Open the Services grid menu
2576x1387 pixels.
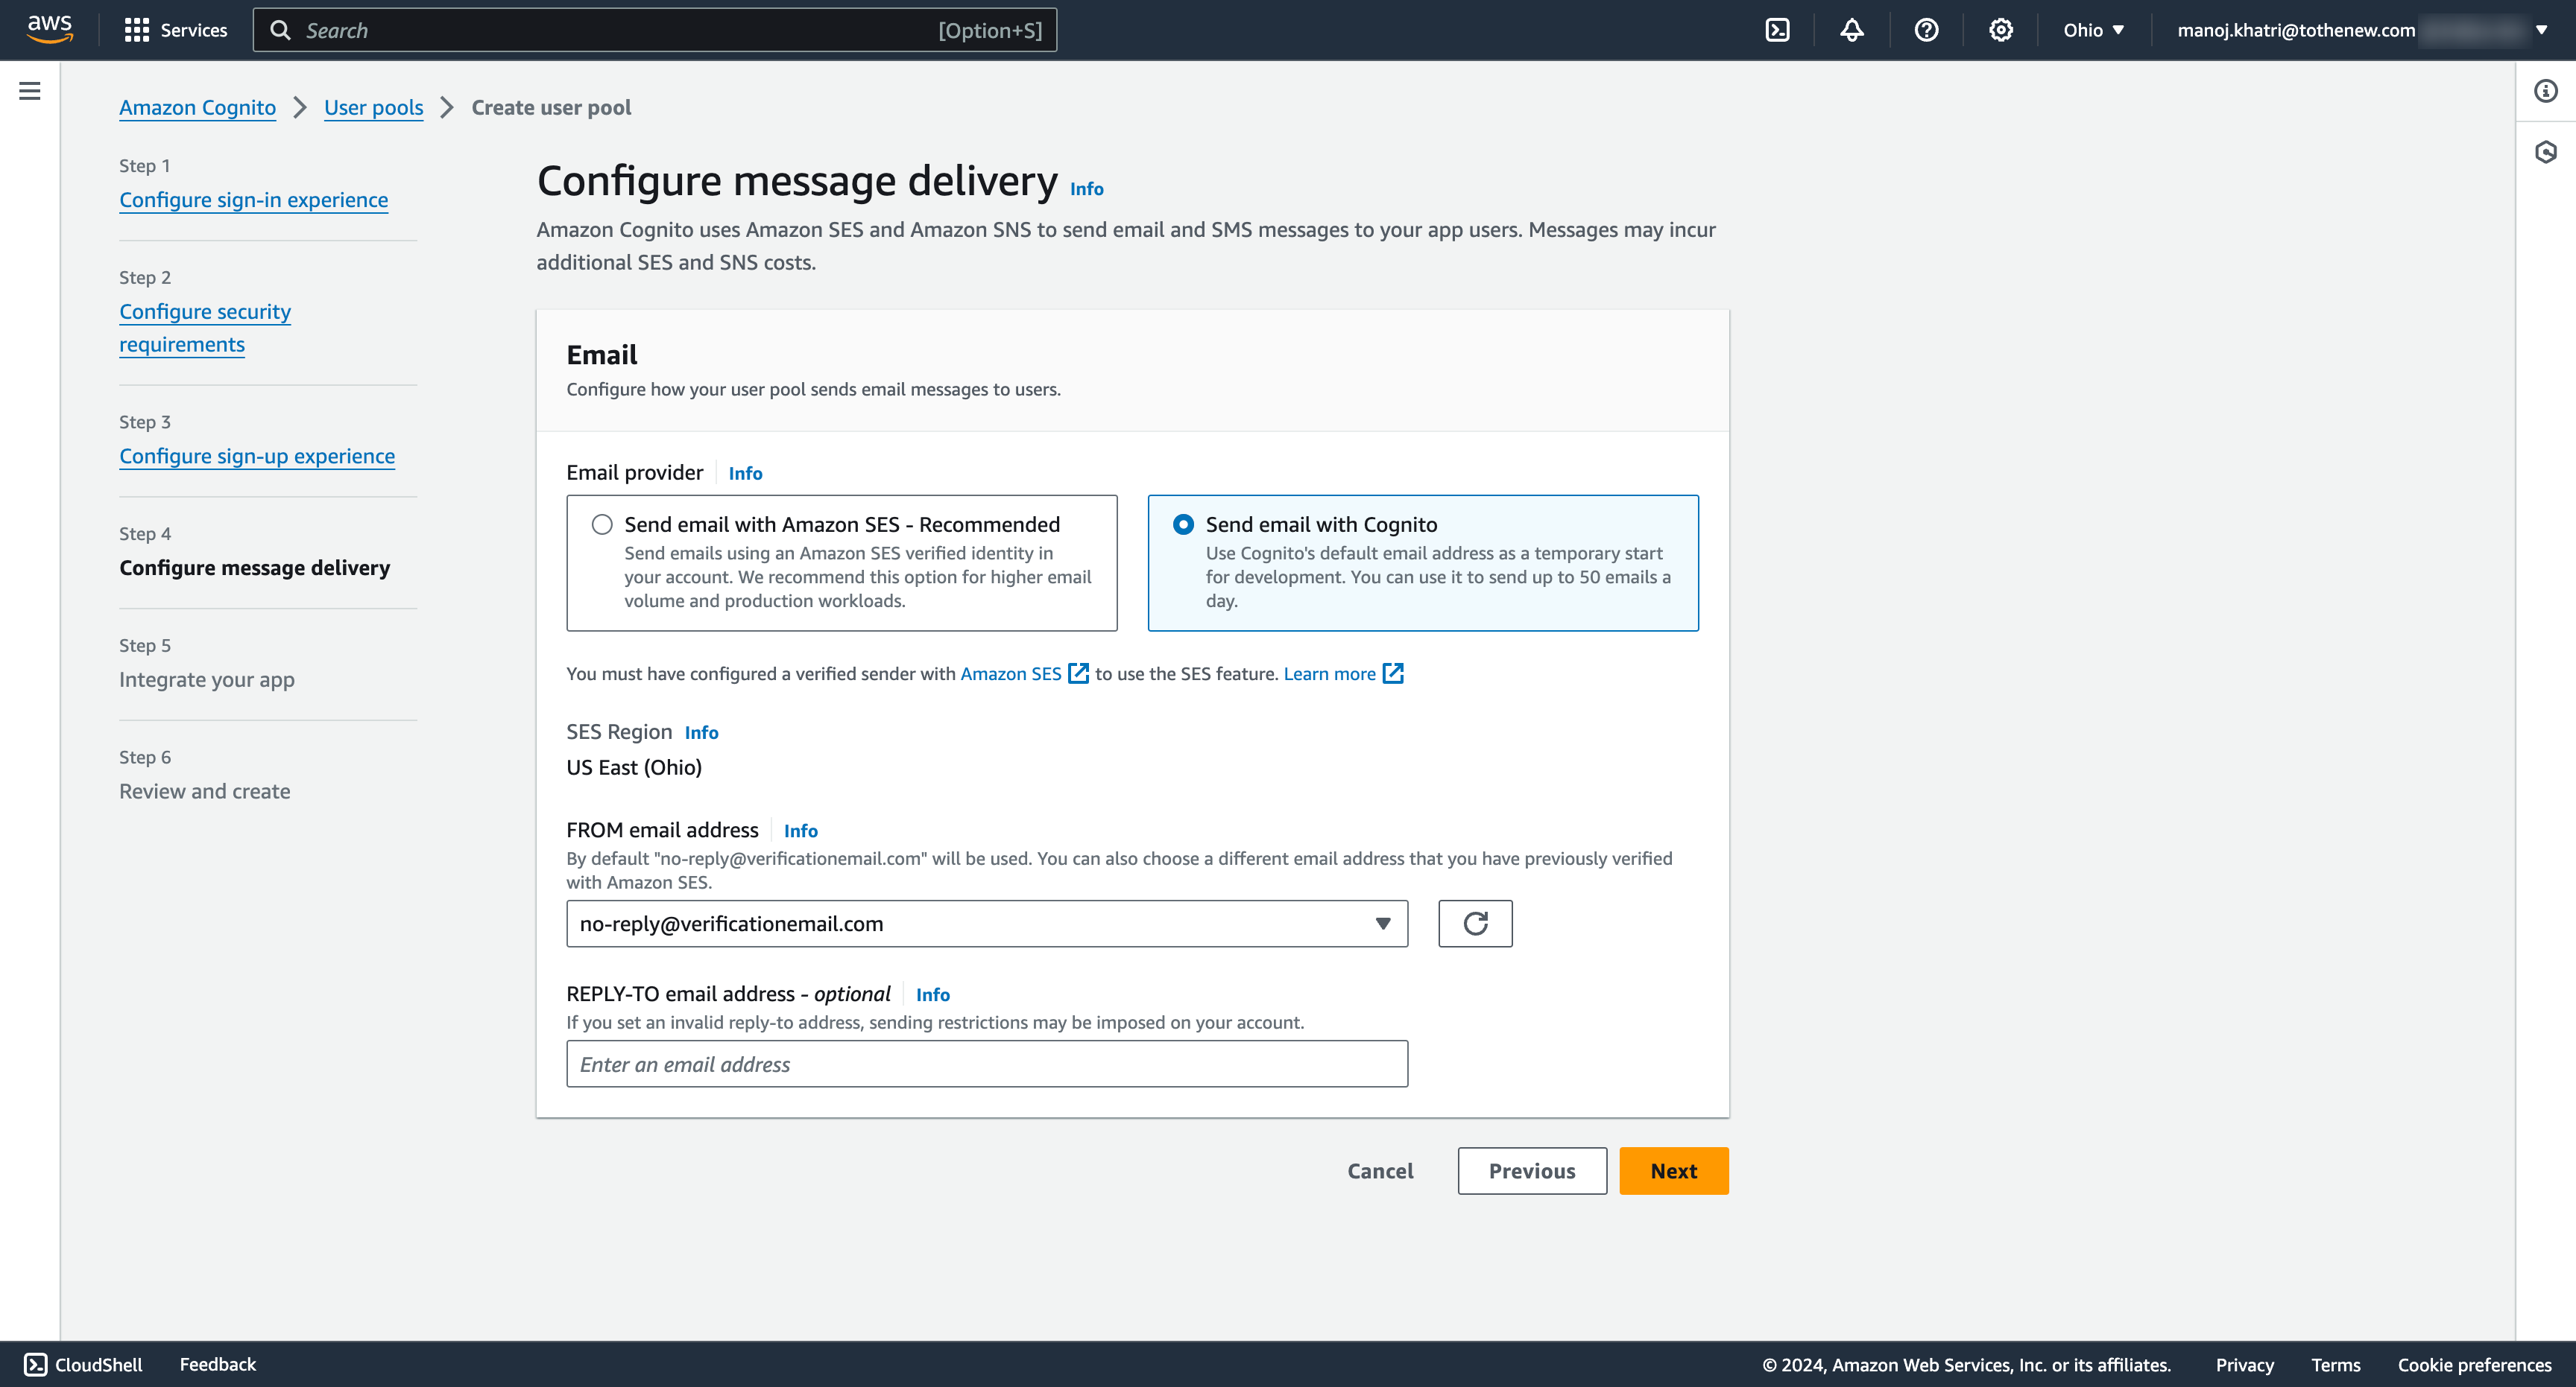[137, 30]
